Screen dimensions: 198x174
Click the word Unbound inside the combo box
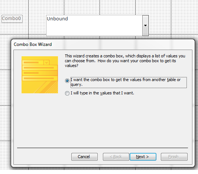(x=57, y=19)
